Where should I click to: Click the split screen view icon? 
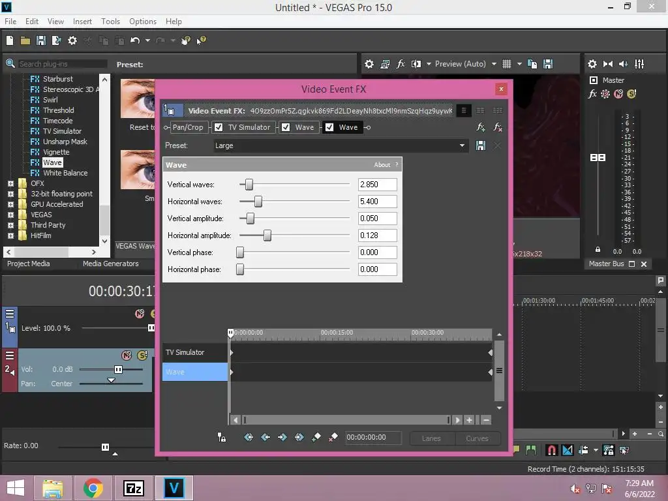[416, 64]
